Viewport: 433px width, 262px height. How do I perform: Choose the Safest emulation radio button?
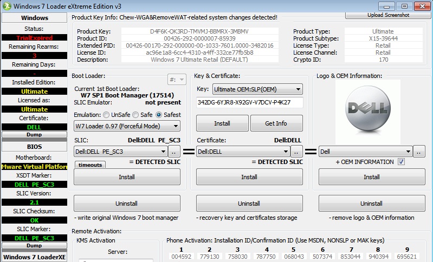point(159,115)
